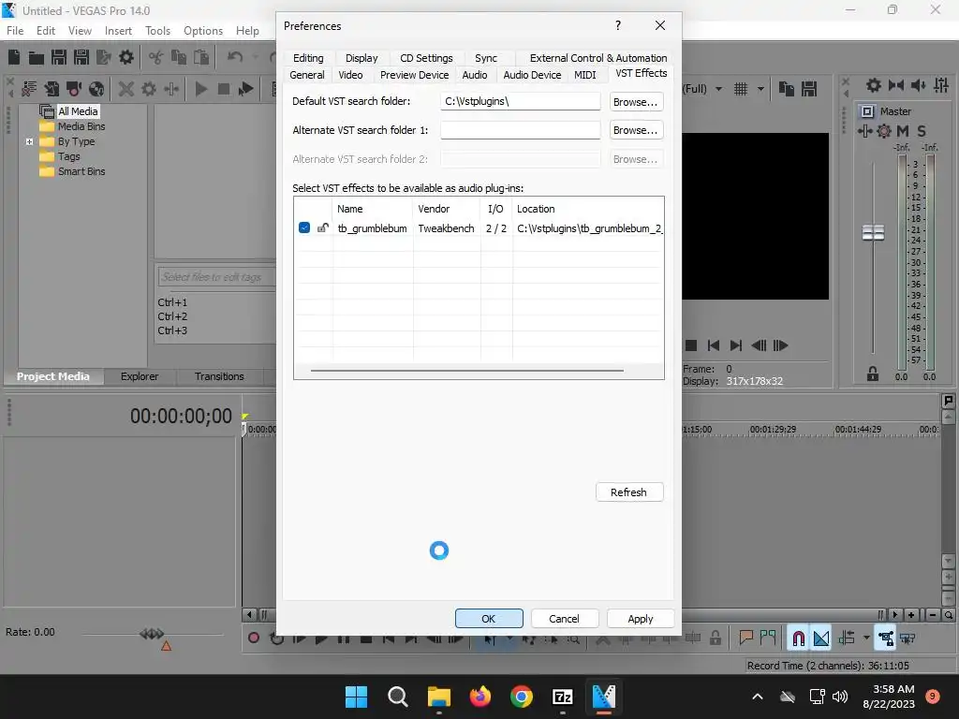Click the Start Preview play icon in Project Media
Image resolution: width=959 pixels, height=719 pixels.
tap(200, 89)
